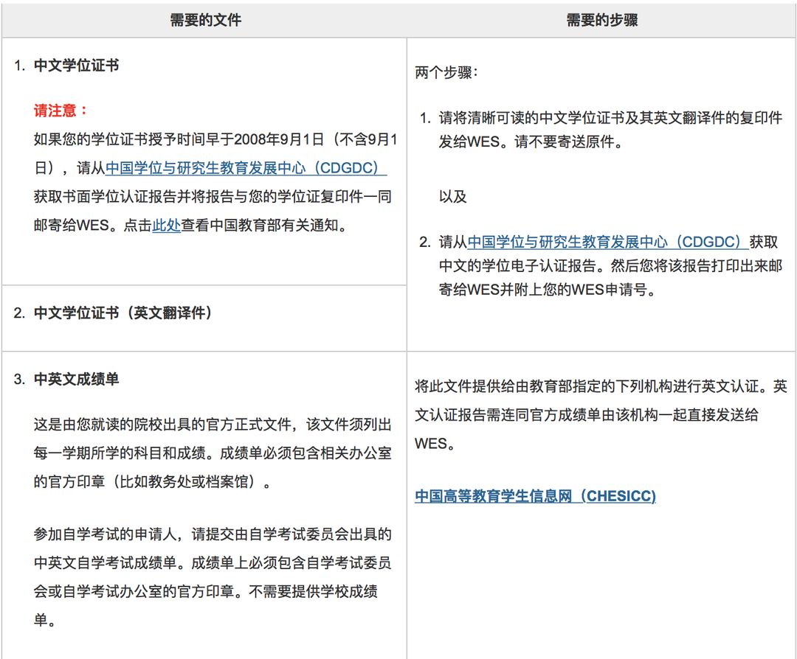Click the line starting "中文的学位电子认证报告"
This screenshot has width=797, height=659.
(x=610, y=265)
